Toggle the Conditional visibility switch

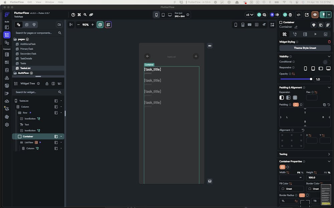(326, 62)
